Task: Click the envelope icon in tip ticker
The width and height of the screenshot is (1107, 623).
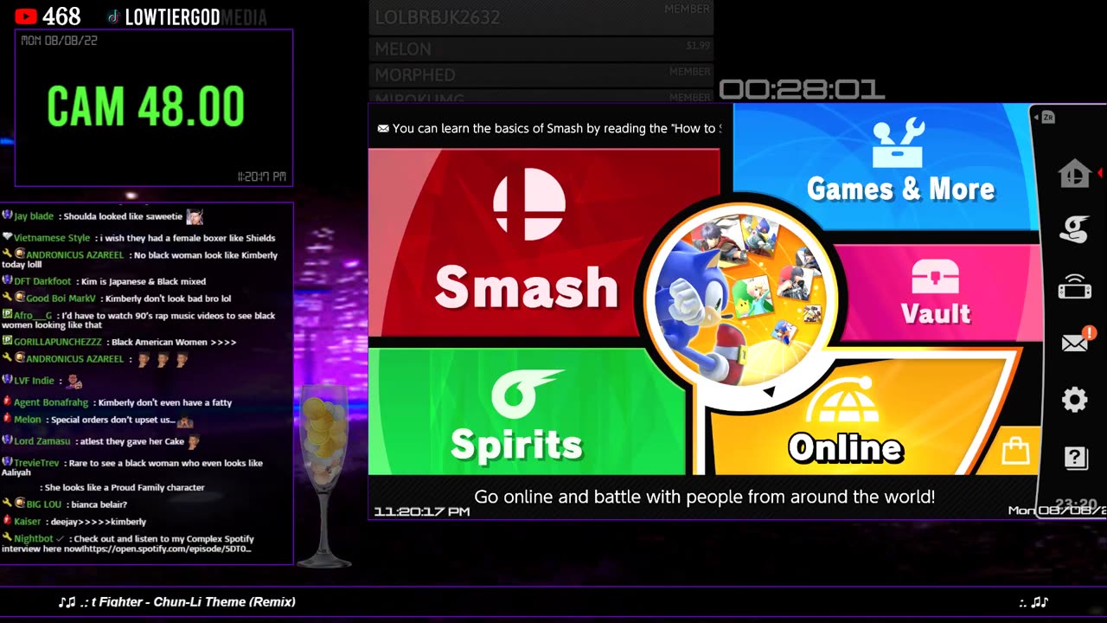Action: 383,128
